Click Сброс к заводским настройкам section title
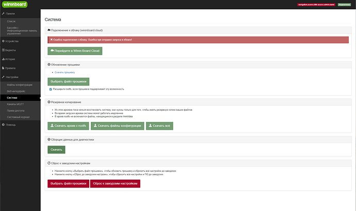The width and height of the screenshot is (356, 211). pyautogui.click(x=71, y=163)
